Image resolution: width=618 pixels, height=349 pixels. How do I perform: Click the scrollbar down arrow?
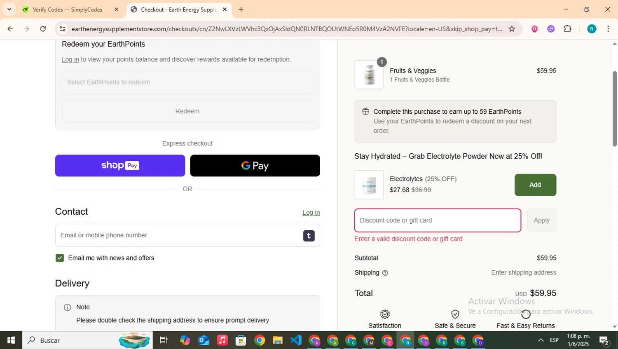(614, 327)
